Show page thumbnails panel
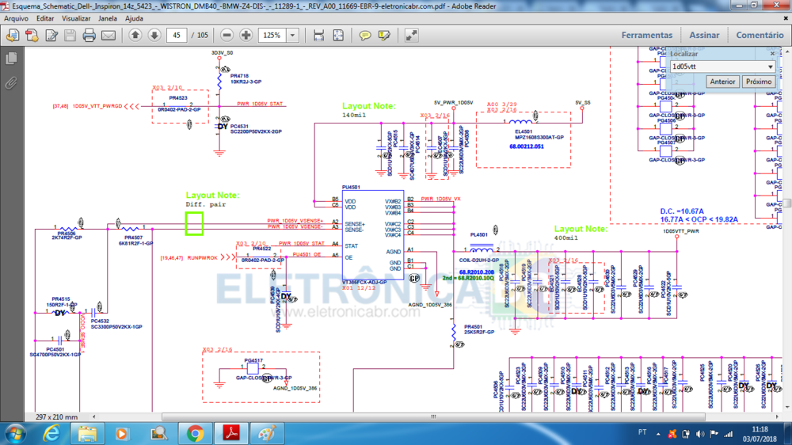 pos(11,59)
